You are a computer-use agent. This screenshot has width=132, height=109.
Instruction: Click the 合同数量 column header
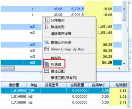tap(77, 85)
